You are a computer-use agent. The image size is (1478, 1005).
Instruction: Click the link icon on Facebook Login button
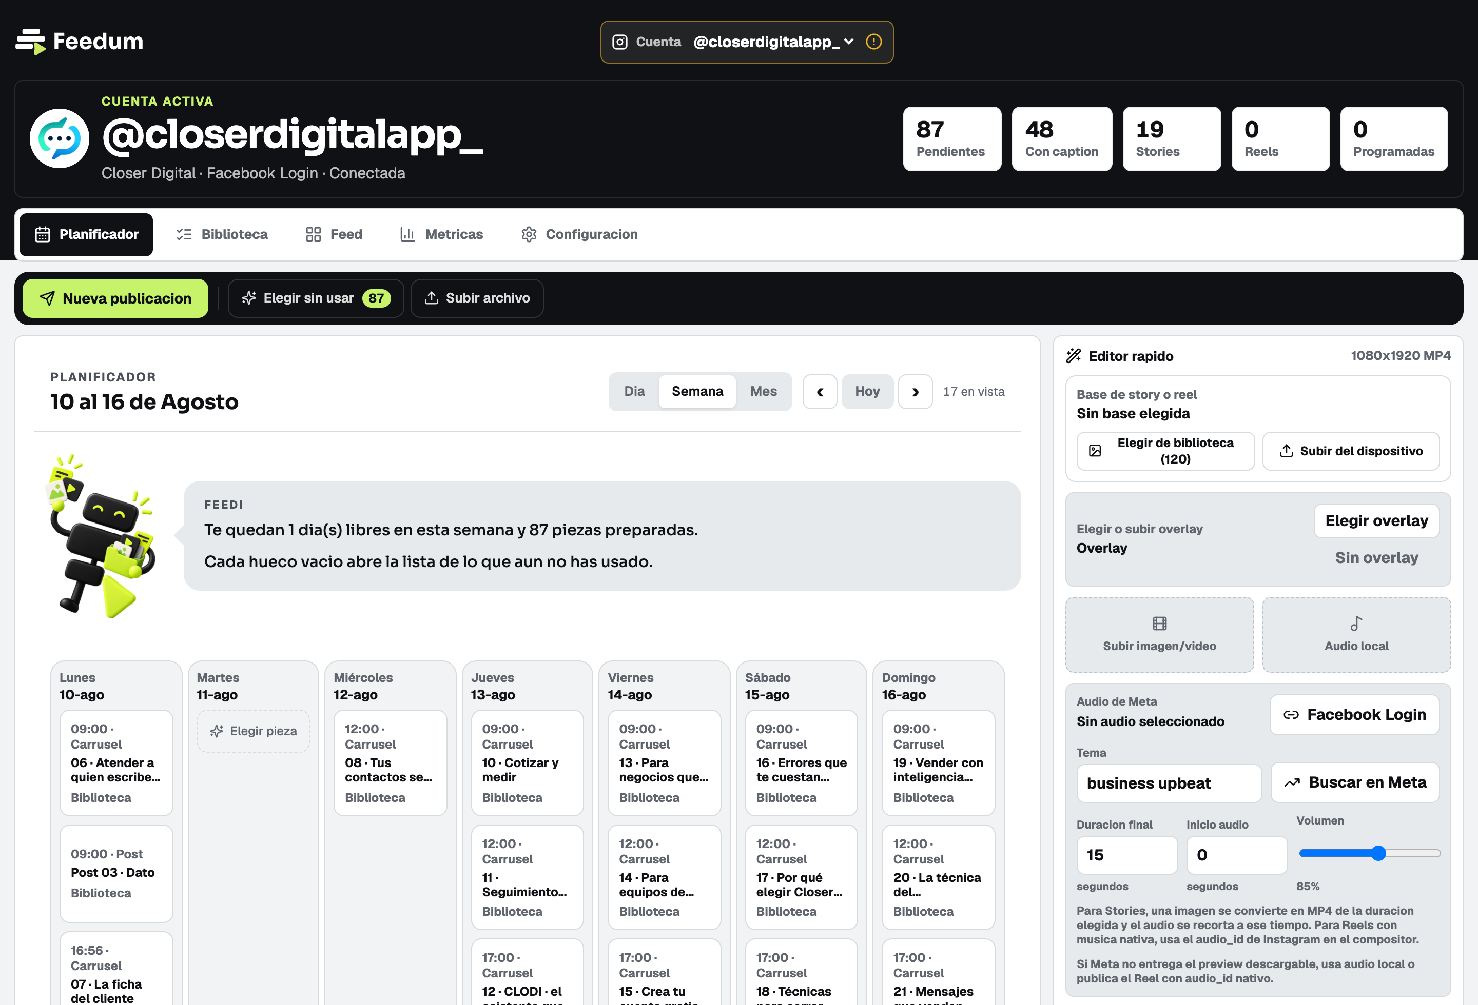tap(1291, 715)
